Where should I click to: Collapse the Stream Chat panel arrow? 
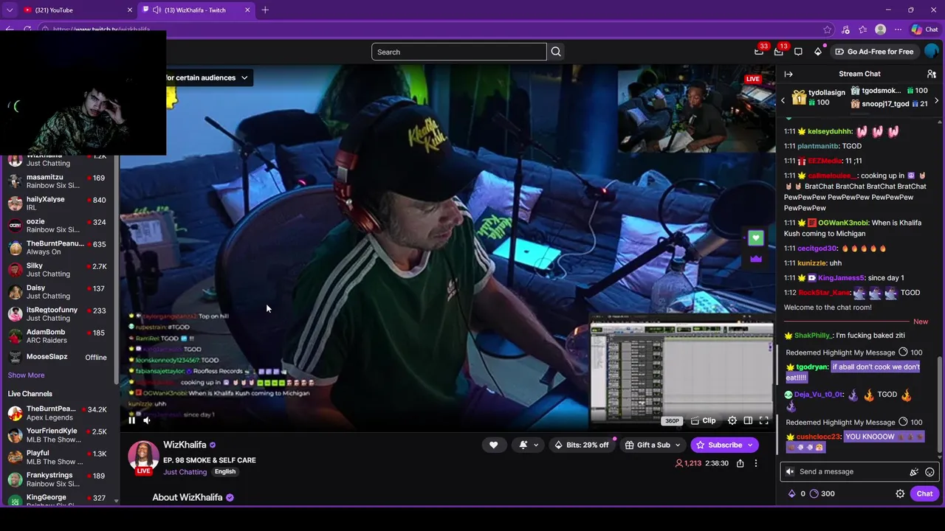click(x=788, y=74)
